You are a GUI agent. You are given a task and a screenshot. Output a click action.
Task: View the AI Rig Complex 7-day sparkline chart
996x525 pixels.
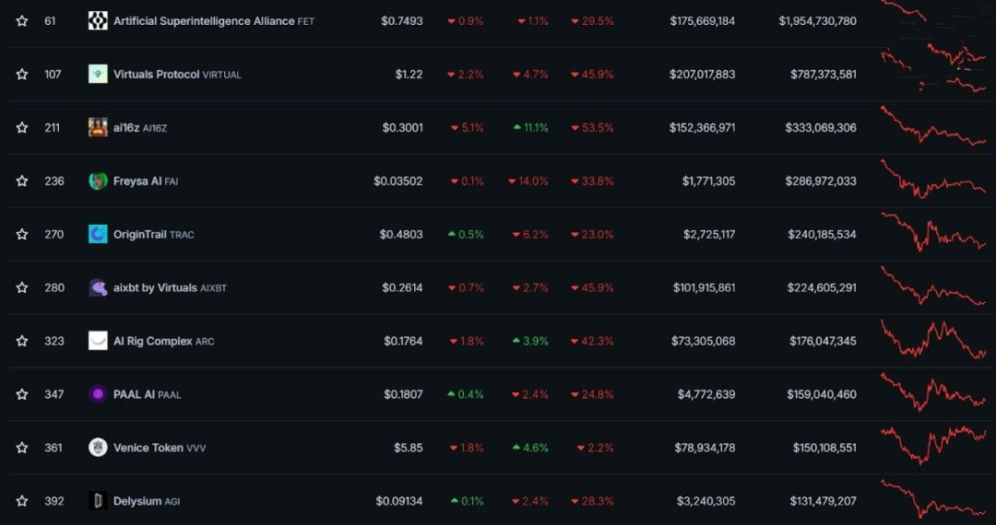pyautogui.click(x=933, y=340)
